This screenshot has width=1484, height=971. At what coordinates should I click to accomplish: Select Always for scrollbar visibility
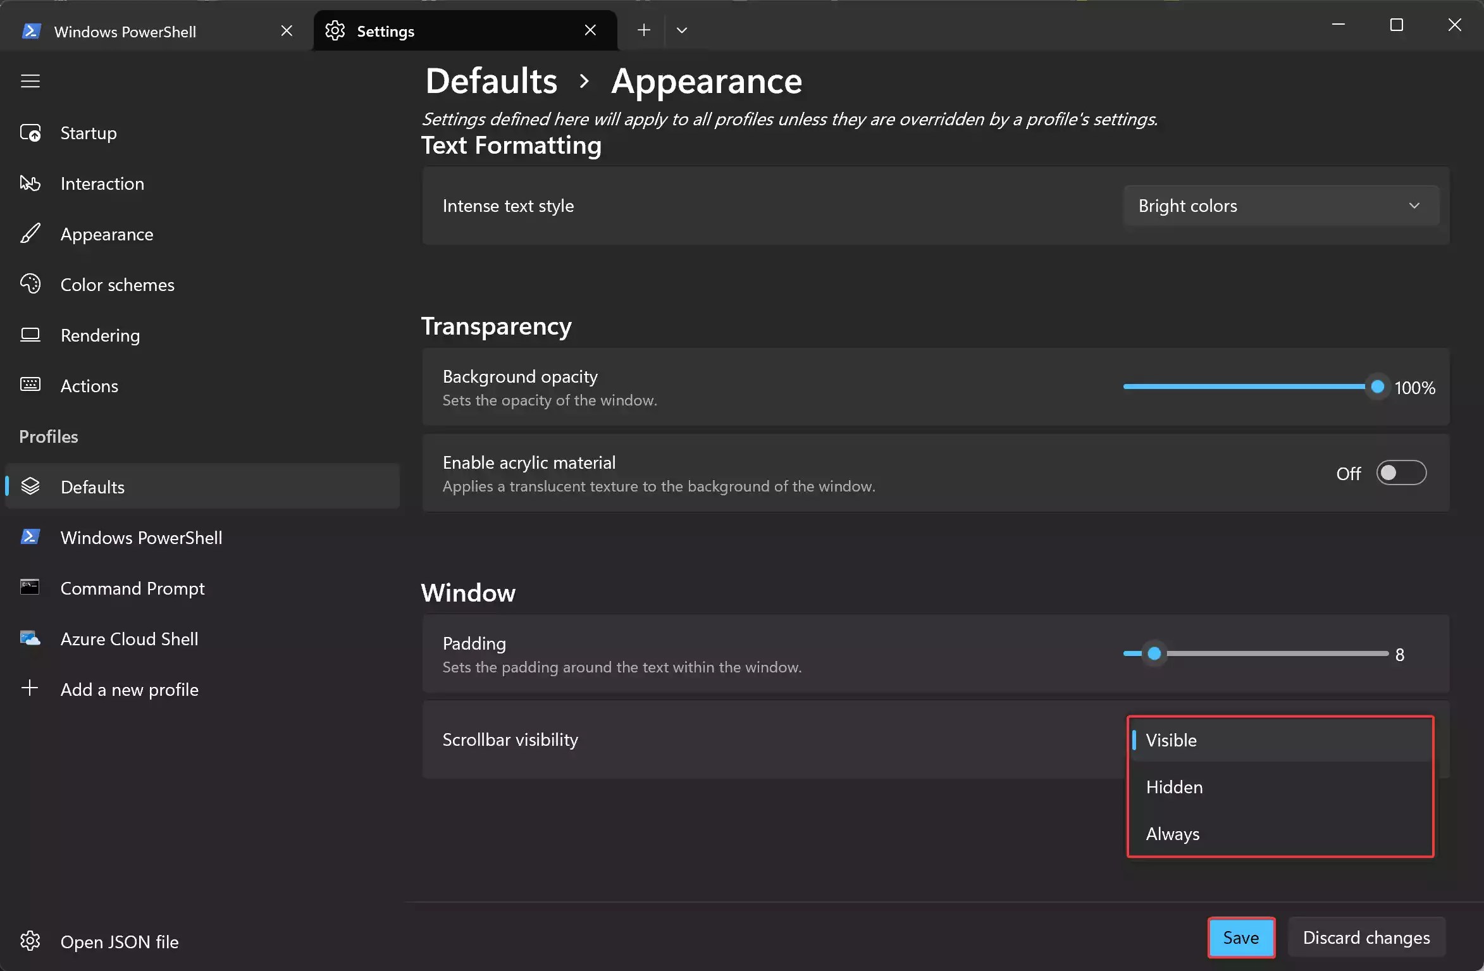pos(1172,834)
